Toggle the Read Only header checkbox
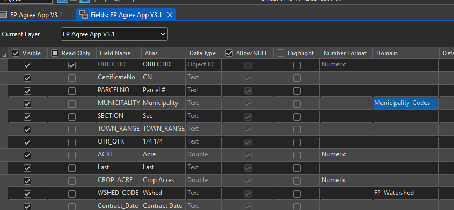The height and width of the screenshot is (210, 454). [x=54, y=53]
